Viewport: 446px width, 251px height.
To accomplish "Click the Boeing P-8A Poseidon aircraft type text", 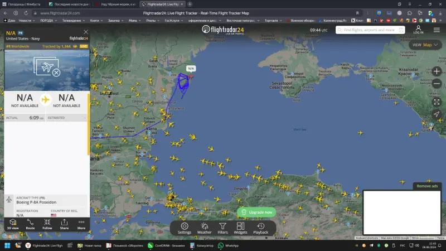I will pos(36,202).
